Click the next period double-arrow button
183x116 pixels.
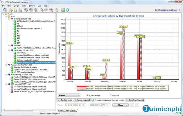point(137,105)
